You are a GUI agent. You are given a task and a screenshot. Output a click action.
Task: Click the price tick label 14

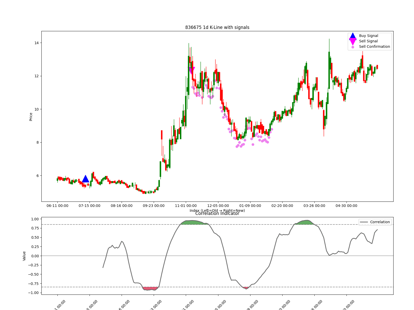(x=36, y=43)
